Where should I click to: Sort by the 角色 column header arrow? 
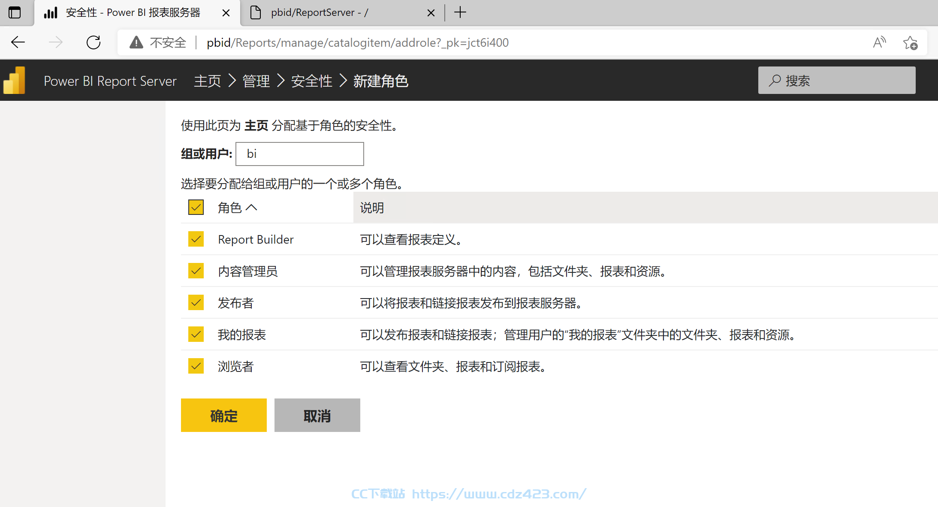(x=251, y=208)
